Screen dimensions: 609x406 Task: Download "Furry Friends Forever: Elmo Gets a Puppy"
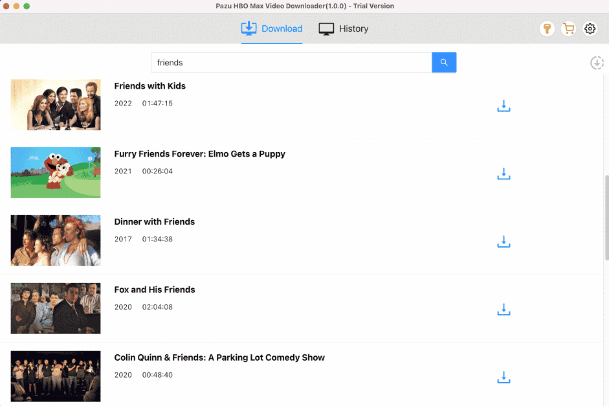coord(504,174)
